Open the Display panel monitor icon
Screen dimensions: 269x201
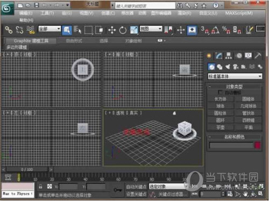click(249, 56)
